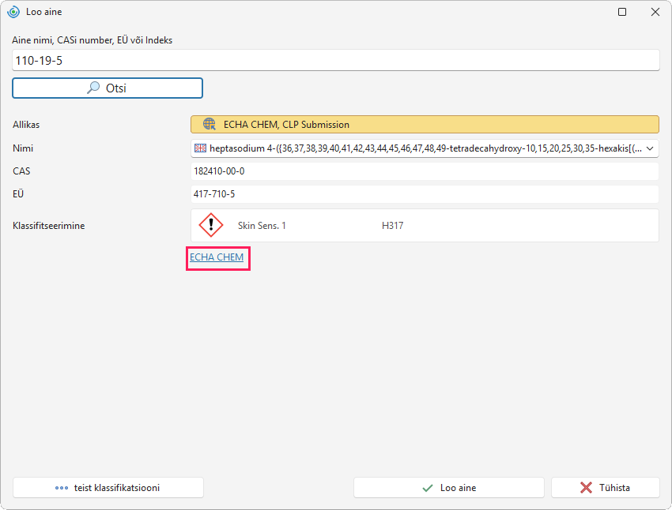Click the Allikas label
This screenshot has width=672, height=510.
pos(26,125)
